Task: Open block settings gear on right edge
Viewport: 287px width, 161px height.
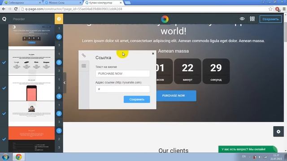Action: pyautogui.click(x=278, y=131)
